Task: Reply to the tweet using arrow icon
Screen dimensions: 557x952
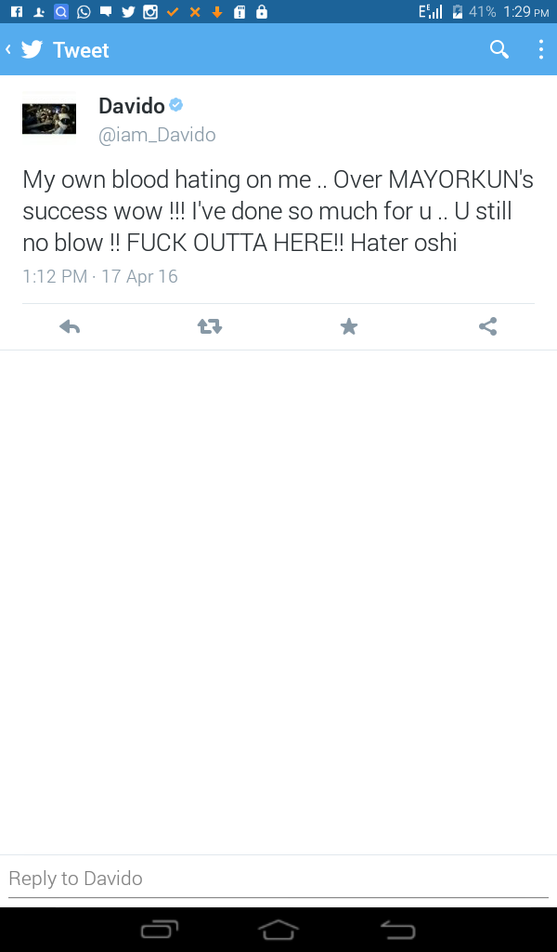Action: [x=70, y=326]
